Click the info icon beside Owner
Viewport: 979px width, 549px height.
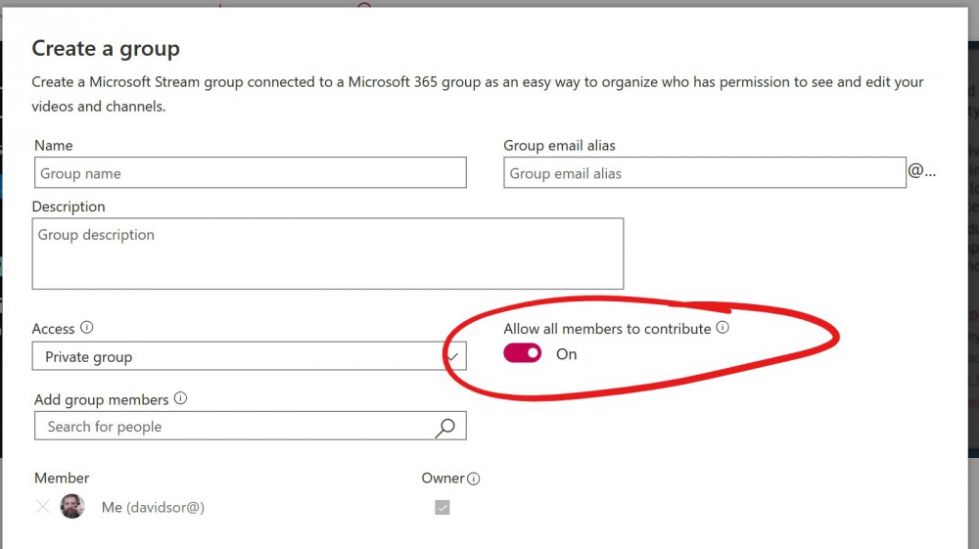474,479
